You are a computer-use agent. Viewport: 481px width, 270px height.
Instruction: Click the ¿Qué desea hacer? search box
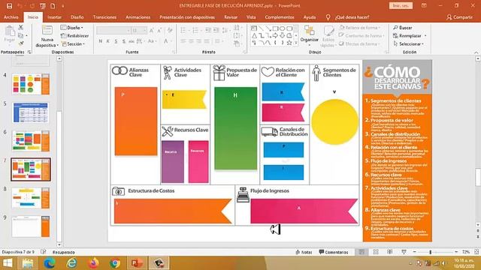[x=352, y=17]
